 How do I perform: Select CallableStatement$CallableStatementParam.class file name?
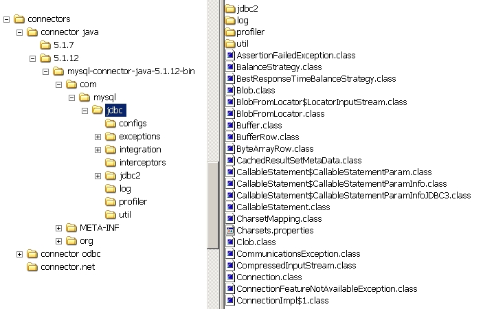pos(334,172)
